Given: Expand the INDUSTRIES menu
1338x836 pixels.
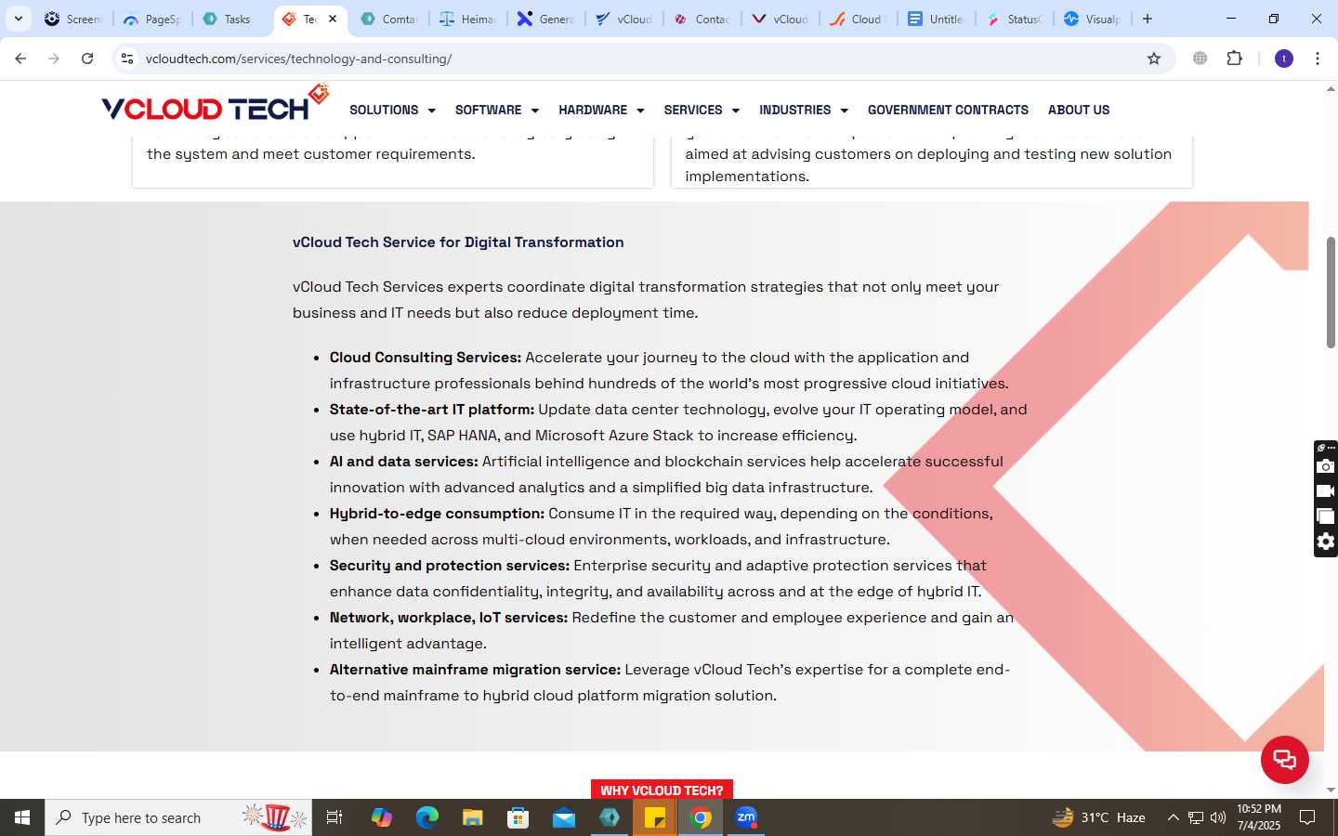Looking at the screenshot, I should tap(804, 110).
